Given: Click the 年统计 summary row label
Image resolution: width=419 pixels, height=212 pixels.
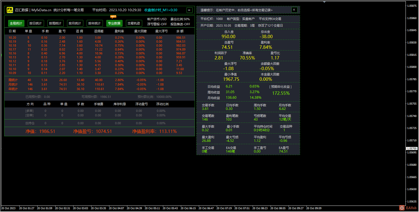Looking at the screenshot, I should point(13,89).
